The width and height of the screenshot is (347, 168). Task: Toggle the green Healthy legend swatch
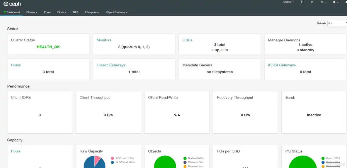(185, 158)
